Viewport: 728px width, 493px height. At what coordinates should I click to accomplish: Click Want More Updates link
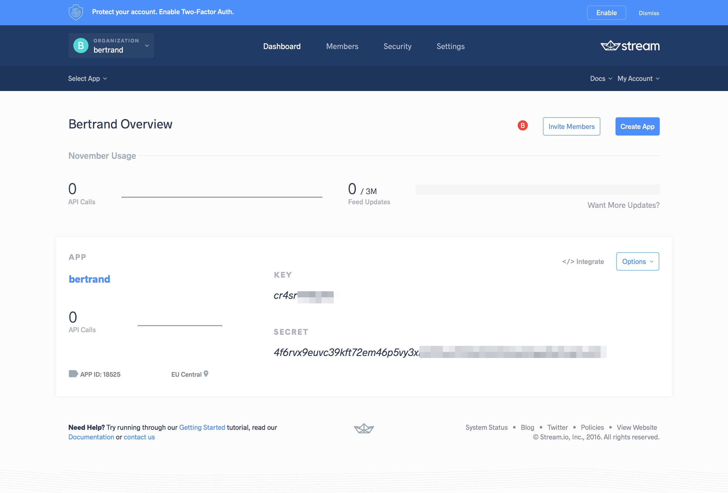623,205
